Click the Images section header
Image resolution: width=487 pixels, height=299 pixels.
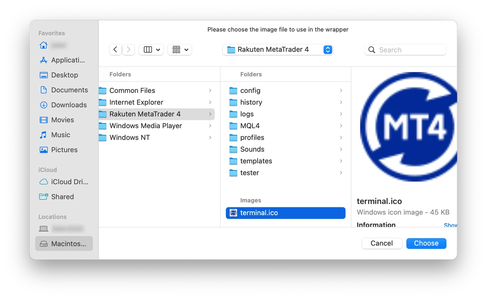(x=251, y=200)
